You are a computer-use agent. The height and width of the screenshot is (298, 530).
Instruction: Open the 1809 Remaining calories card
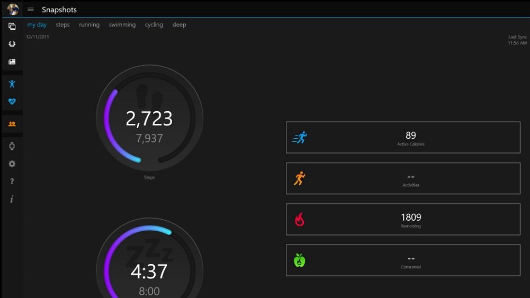pos(403,219)
